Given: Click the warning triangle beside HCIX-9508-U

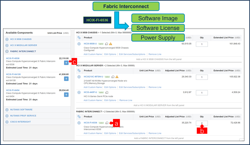Looking at the screenshot, I should pyautogui.click(x=110, y=43).
